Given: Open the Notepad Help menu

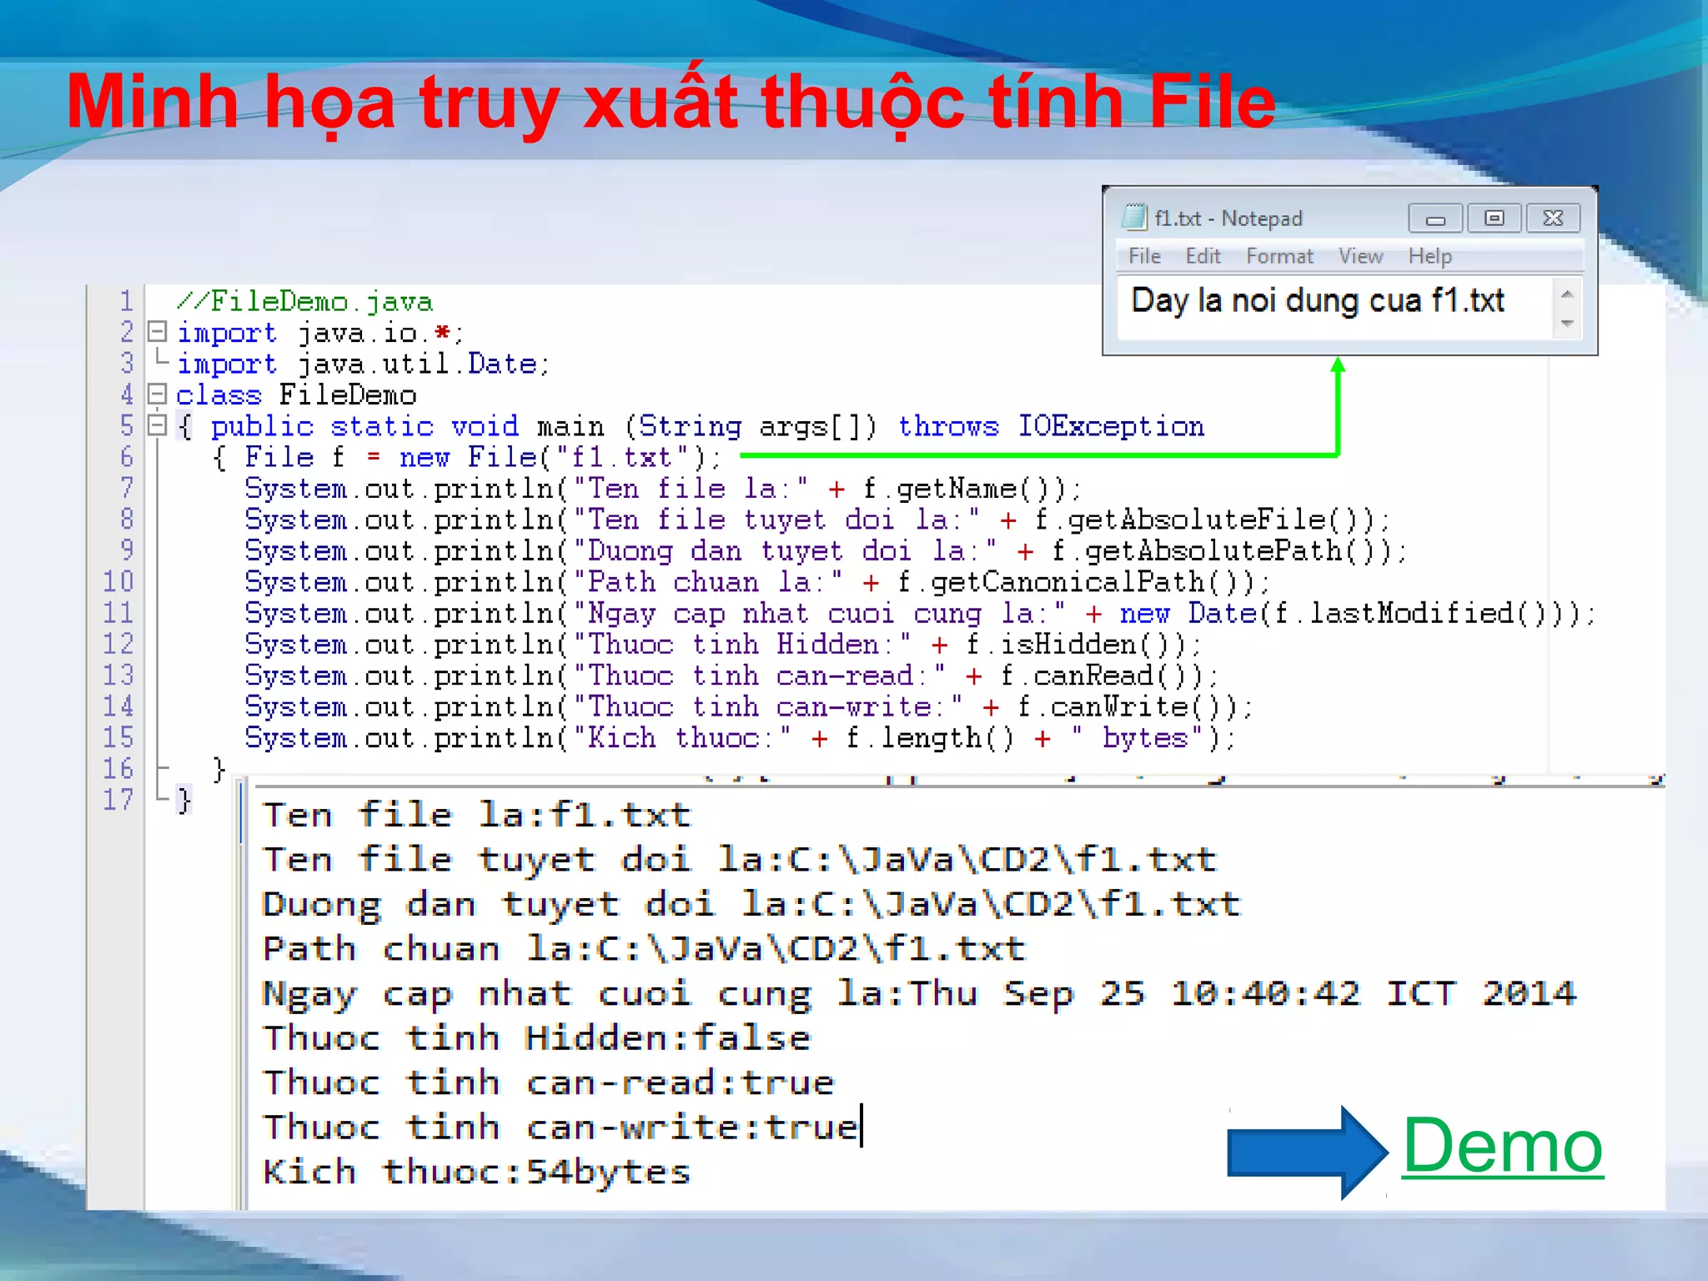Looking at the screenshot, I should coord(1430,257).
